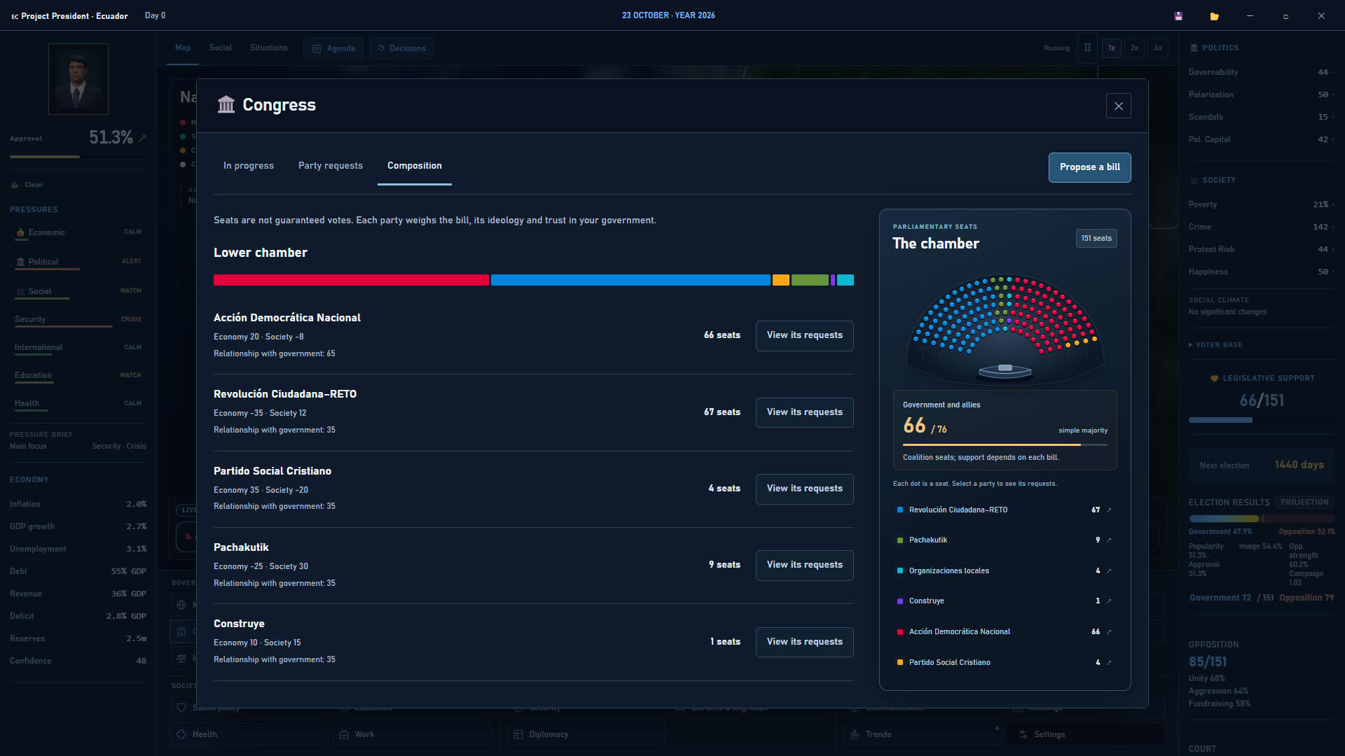The width and height of the screenshot is (1345, 756).
Task: Select the Composition tab
Action: 415,166
